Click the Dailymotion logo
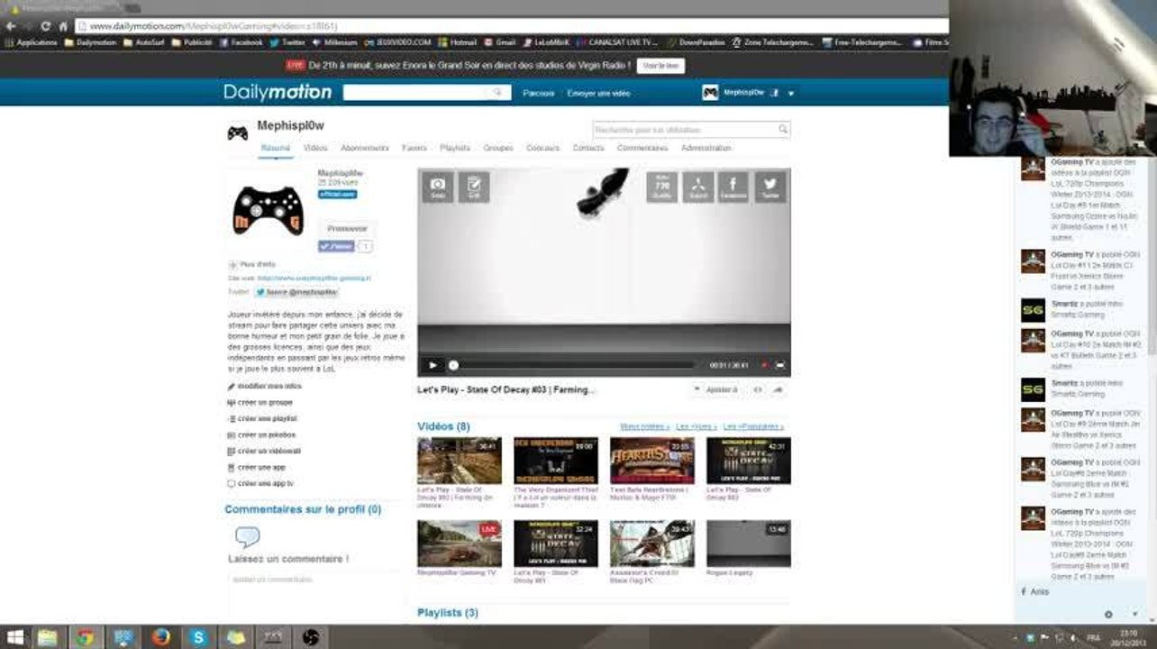 click(x=278, y=92)
